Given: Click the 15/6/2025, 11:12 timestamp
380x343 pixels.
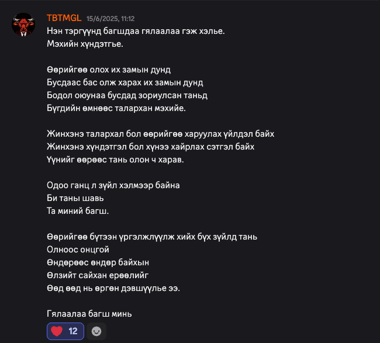Looking at the screenshot, I should point(110,19).
